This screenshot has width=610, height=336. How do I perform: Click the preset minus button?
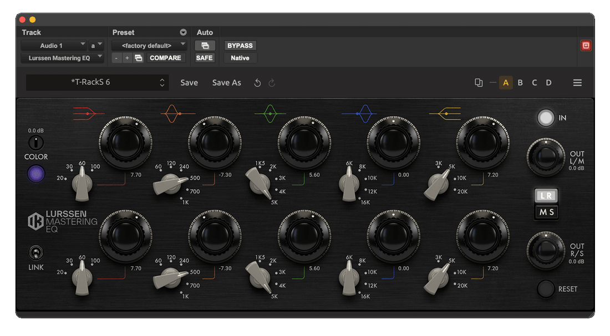click(x=116, y=58)
